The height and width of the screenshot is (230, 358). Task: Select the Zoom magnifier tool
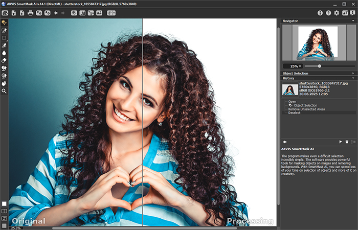(x=4, y=90)
